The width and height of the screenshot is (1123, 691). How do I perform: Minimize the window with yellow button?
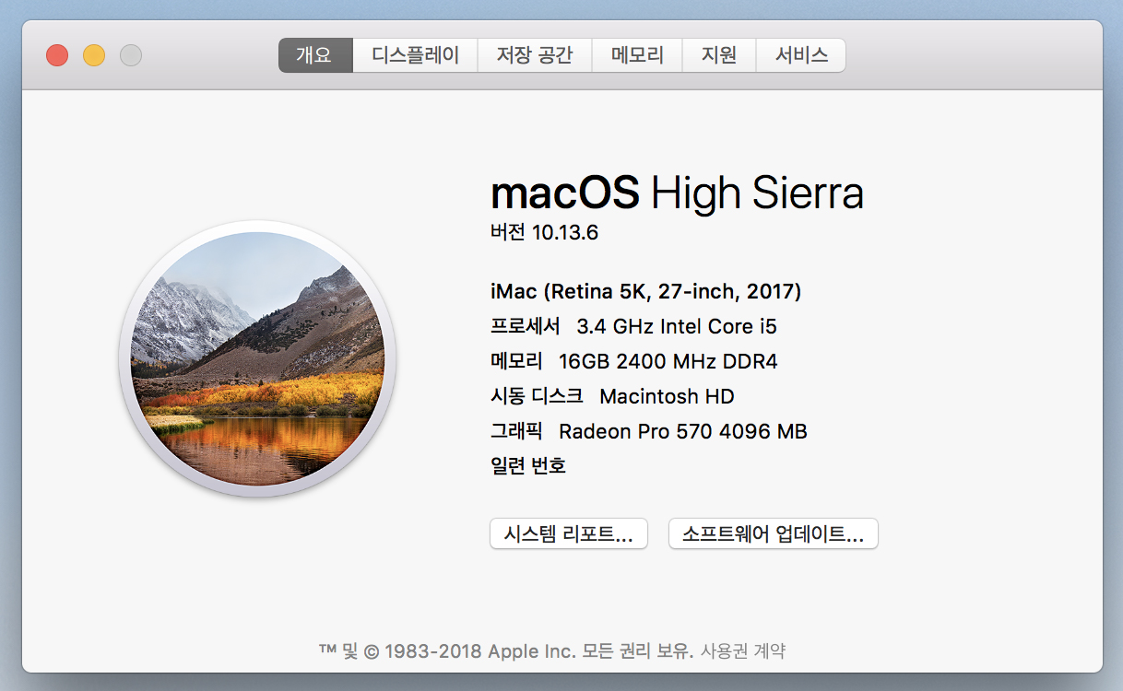pyautogui.click(x=94, y=55)
